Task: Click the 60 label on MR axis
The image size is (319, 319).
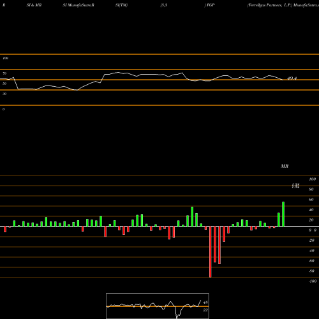Action: pos(311,200)
